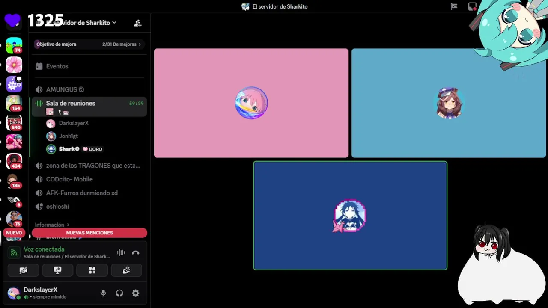Share your screen
The image size is (548, 308).
pyautogui.click(x=57, y=270)
